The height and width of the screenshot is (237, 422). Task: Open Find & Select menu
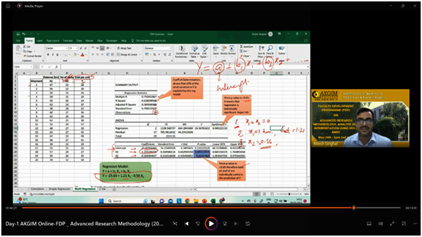point(270,52)
